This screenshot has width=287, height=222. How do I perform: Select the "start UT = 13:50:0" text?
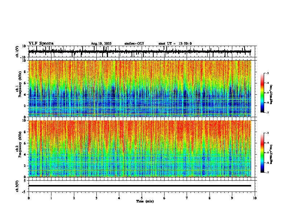pyautogui.click(x=175, y=44)
